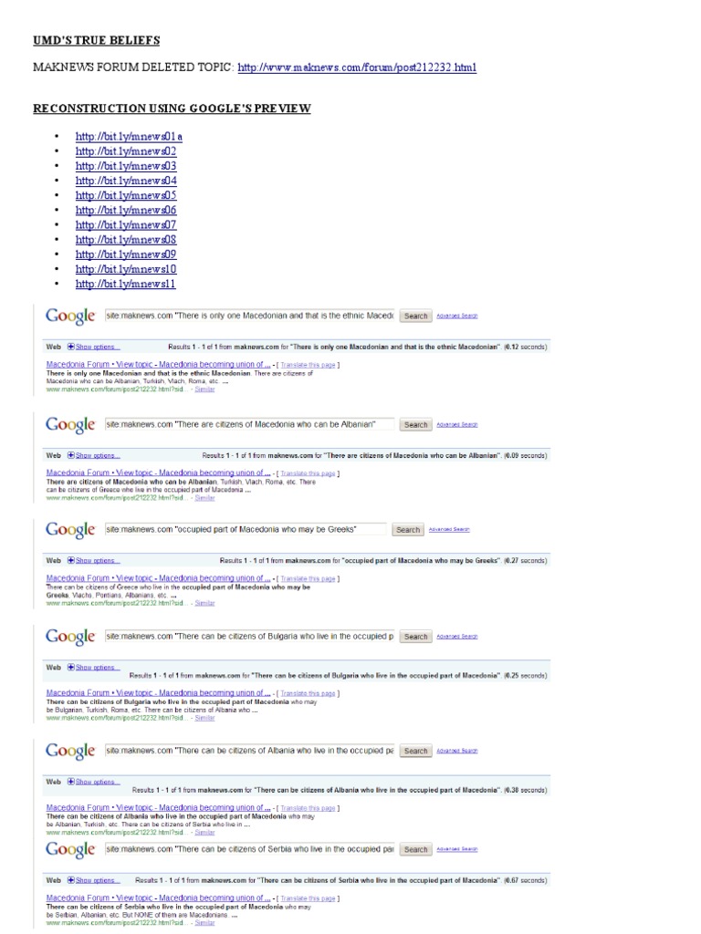The image size is (701, 934).
Task: Open the bit.ly/mnews11 link
Action: pos(125,284)
